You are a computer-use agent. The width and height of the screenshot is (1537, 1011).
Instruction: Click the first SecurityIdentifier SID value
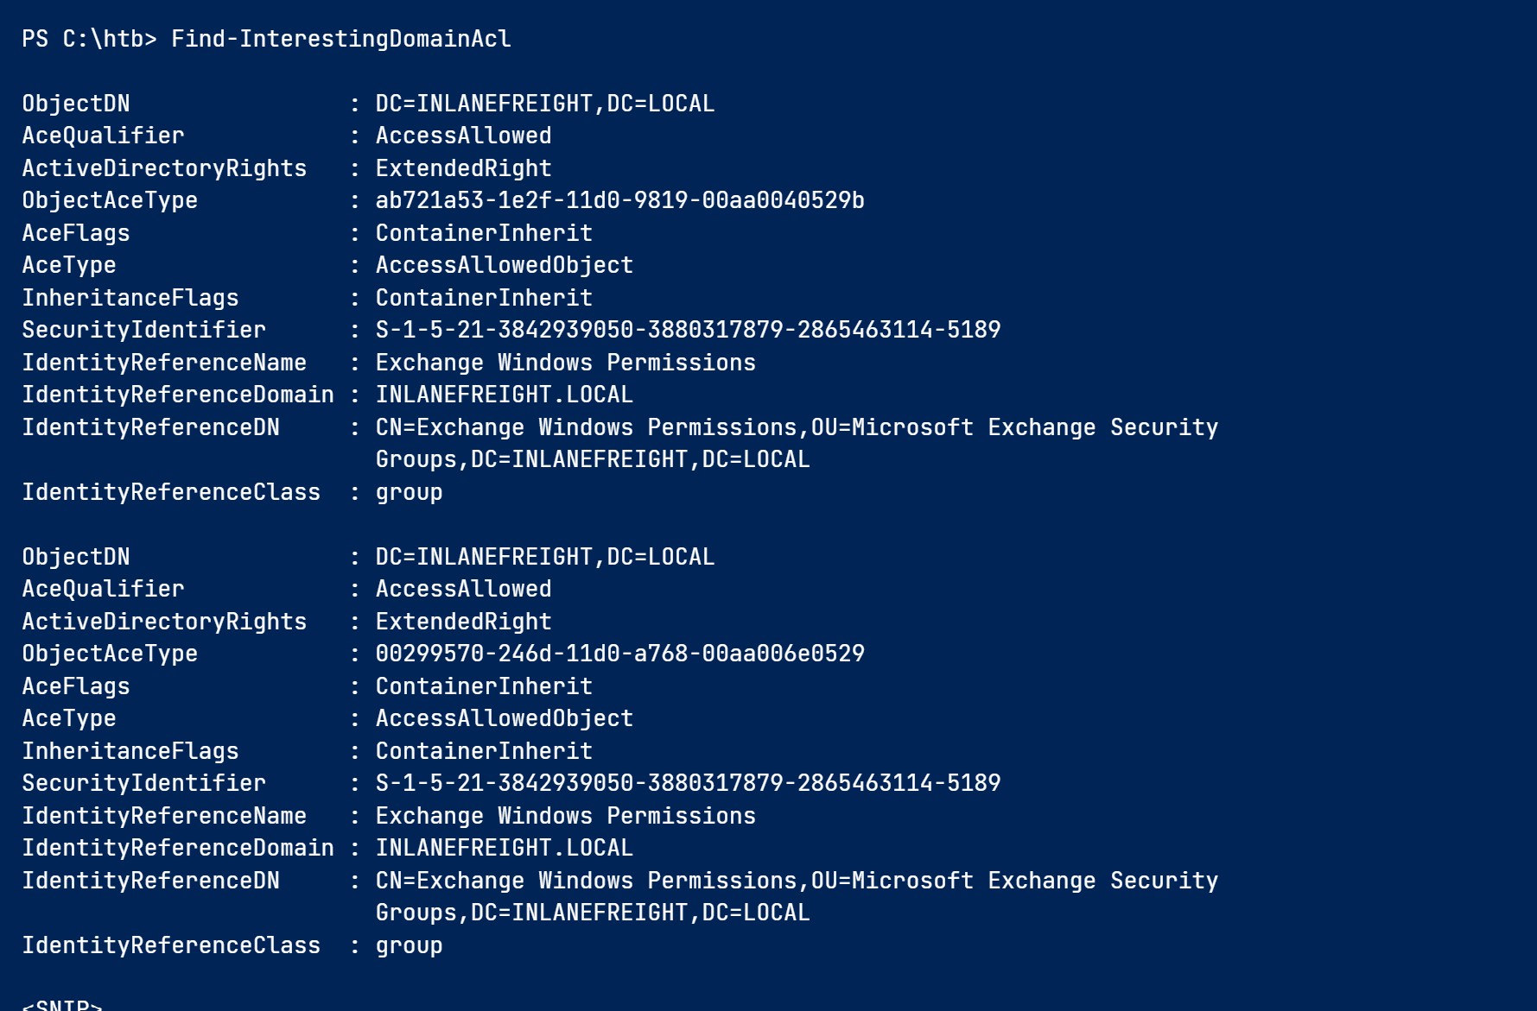tap(688, 330)
